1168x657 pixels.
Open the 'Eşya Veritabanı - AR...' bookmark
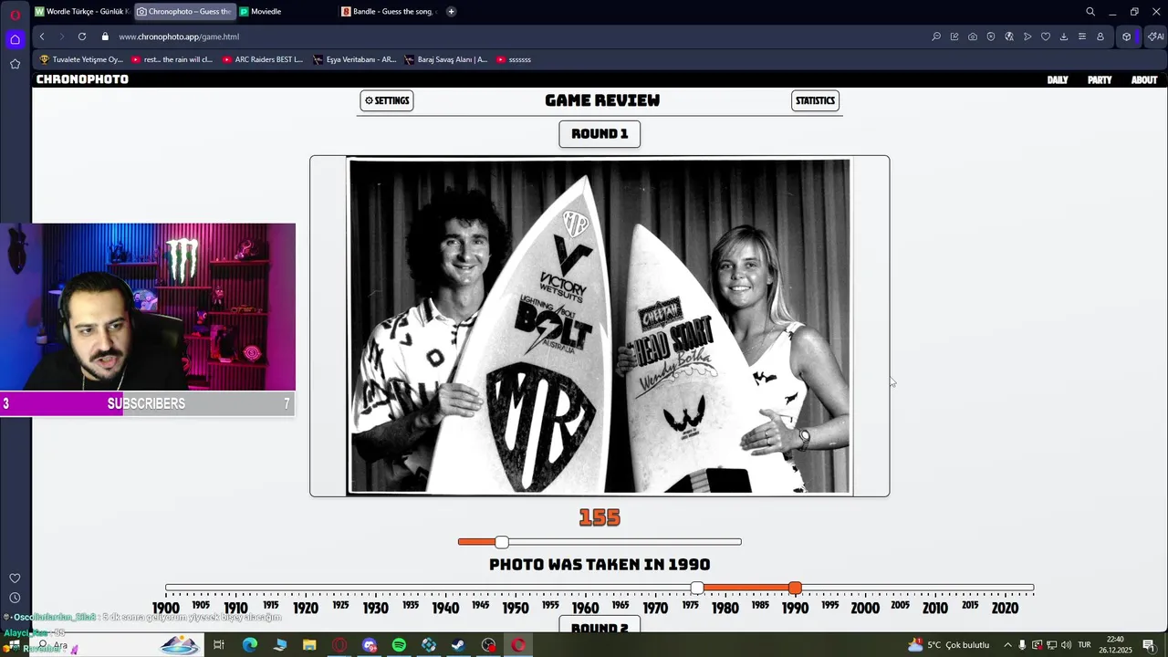coord(355,59)
